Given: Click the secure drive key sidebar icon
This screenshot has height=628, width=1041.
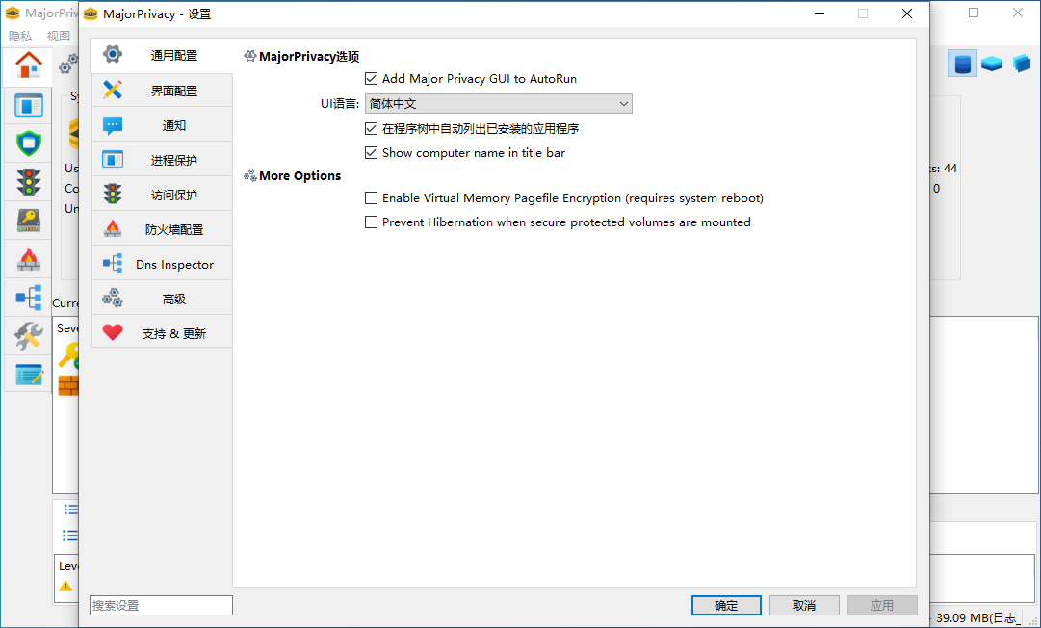Looking at the screenshot, I should pyautogui.click(x=28, y=220).
